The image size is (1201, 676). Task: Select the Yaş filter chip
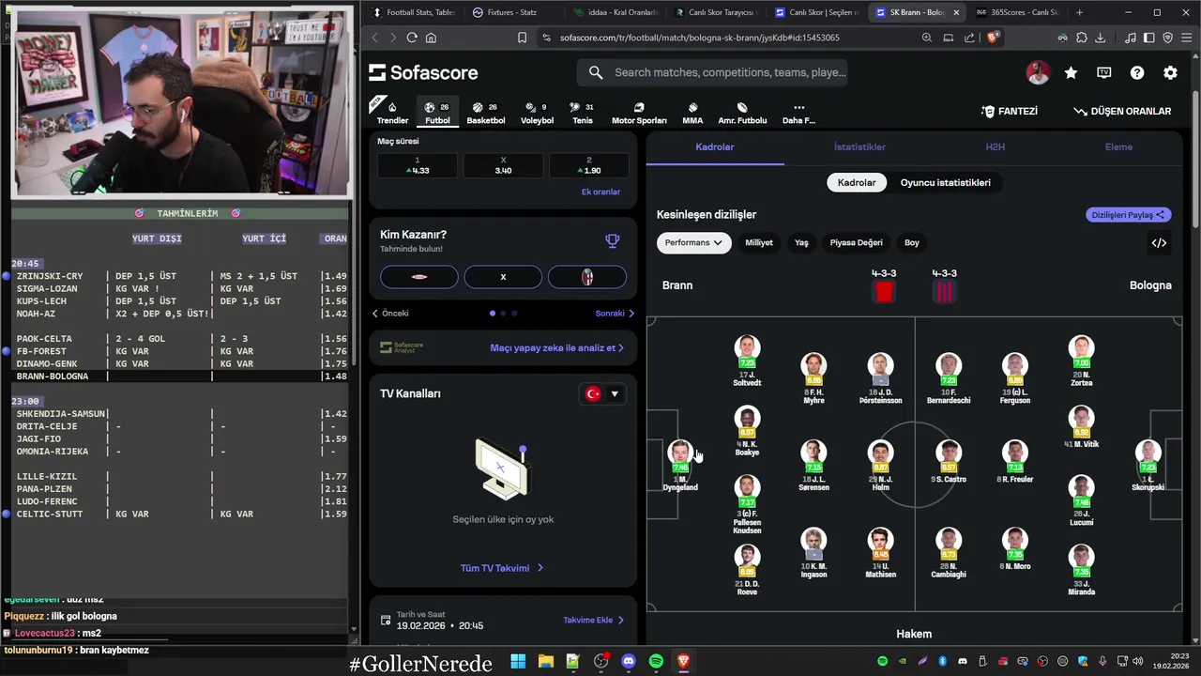801,242
